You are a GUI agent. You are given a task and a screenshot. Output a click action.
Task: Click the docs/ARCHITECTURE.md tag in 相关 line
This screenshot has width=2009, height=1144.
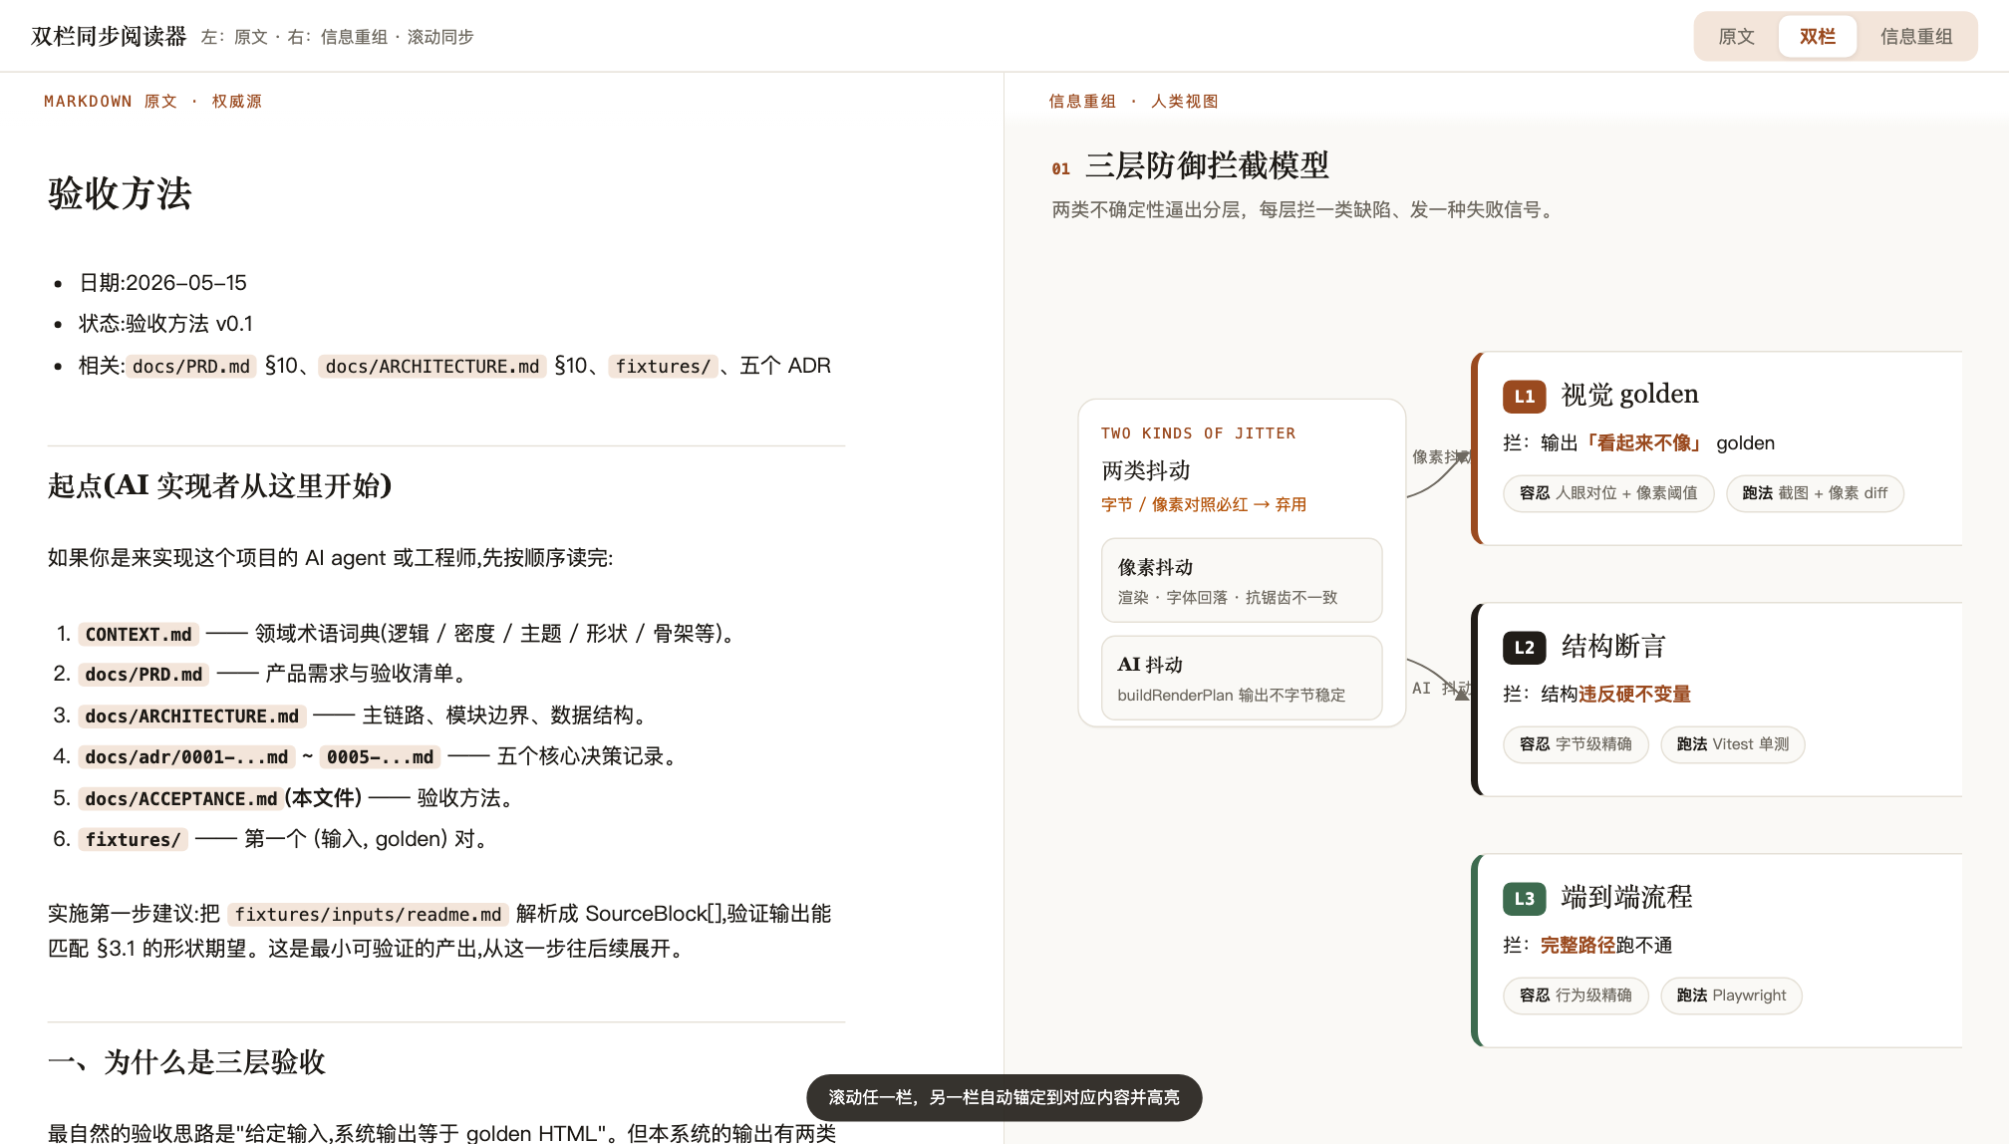point(432,367)
